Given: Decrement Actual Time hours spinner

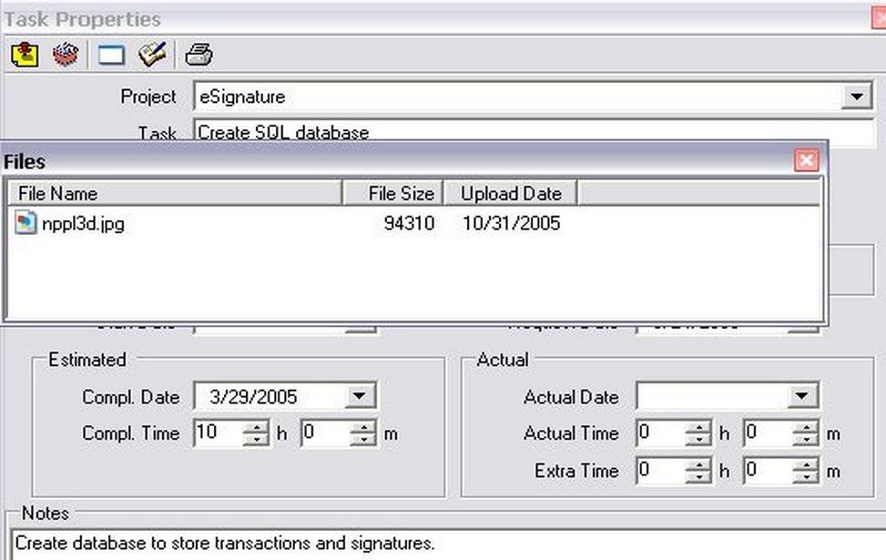Looking at the screenshot, I should click(x=699, y=438).
